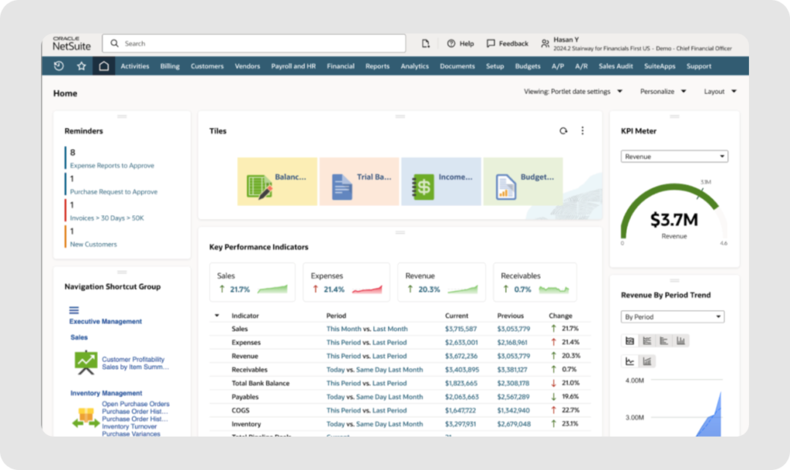
Task: Click the Executive Management link
Action: click(105, 321)
